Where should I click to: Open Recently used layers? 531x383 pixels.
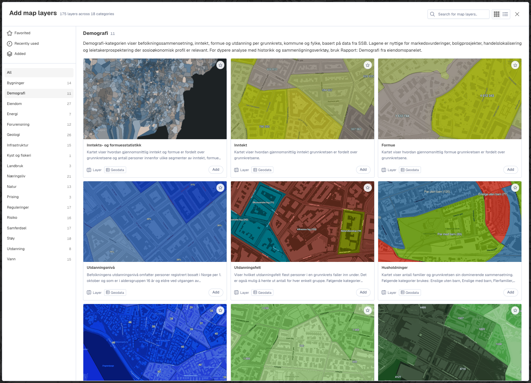(39, 43)
